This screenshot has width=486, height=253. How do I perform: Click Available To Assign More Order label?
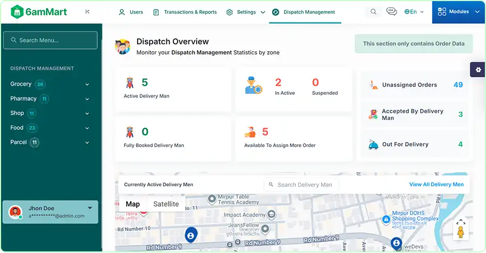click(x=280, y=145)
